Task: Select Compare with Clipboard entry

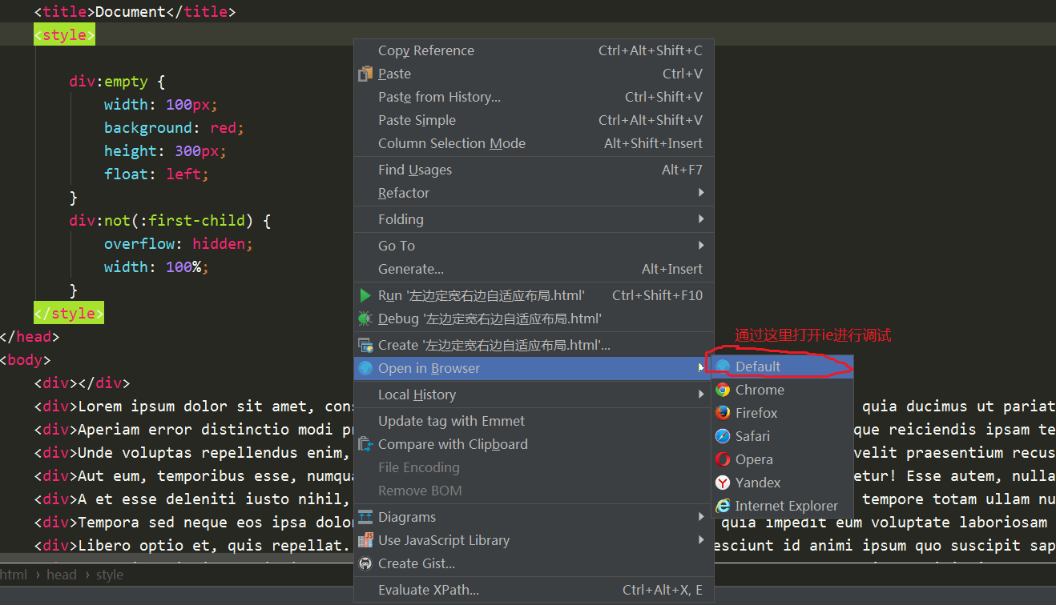Action: (x=534, y=444)
